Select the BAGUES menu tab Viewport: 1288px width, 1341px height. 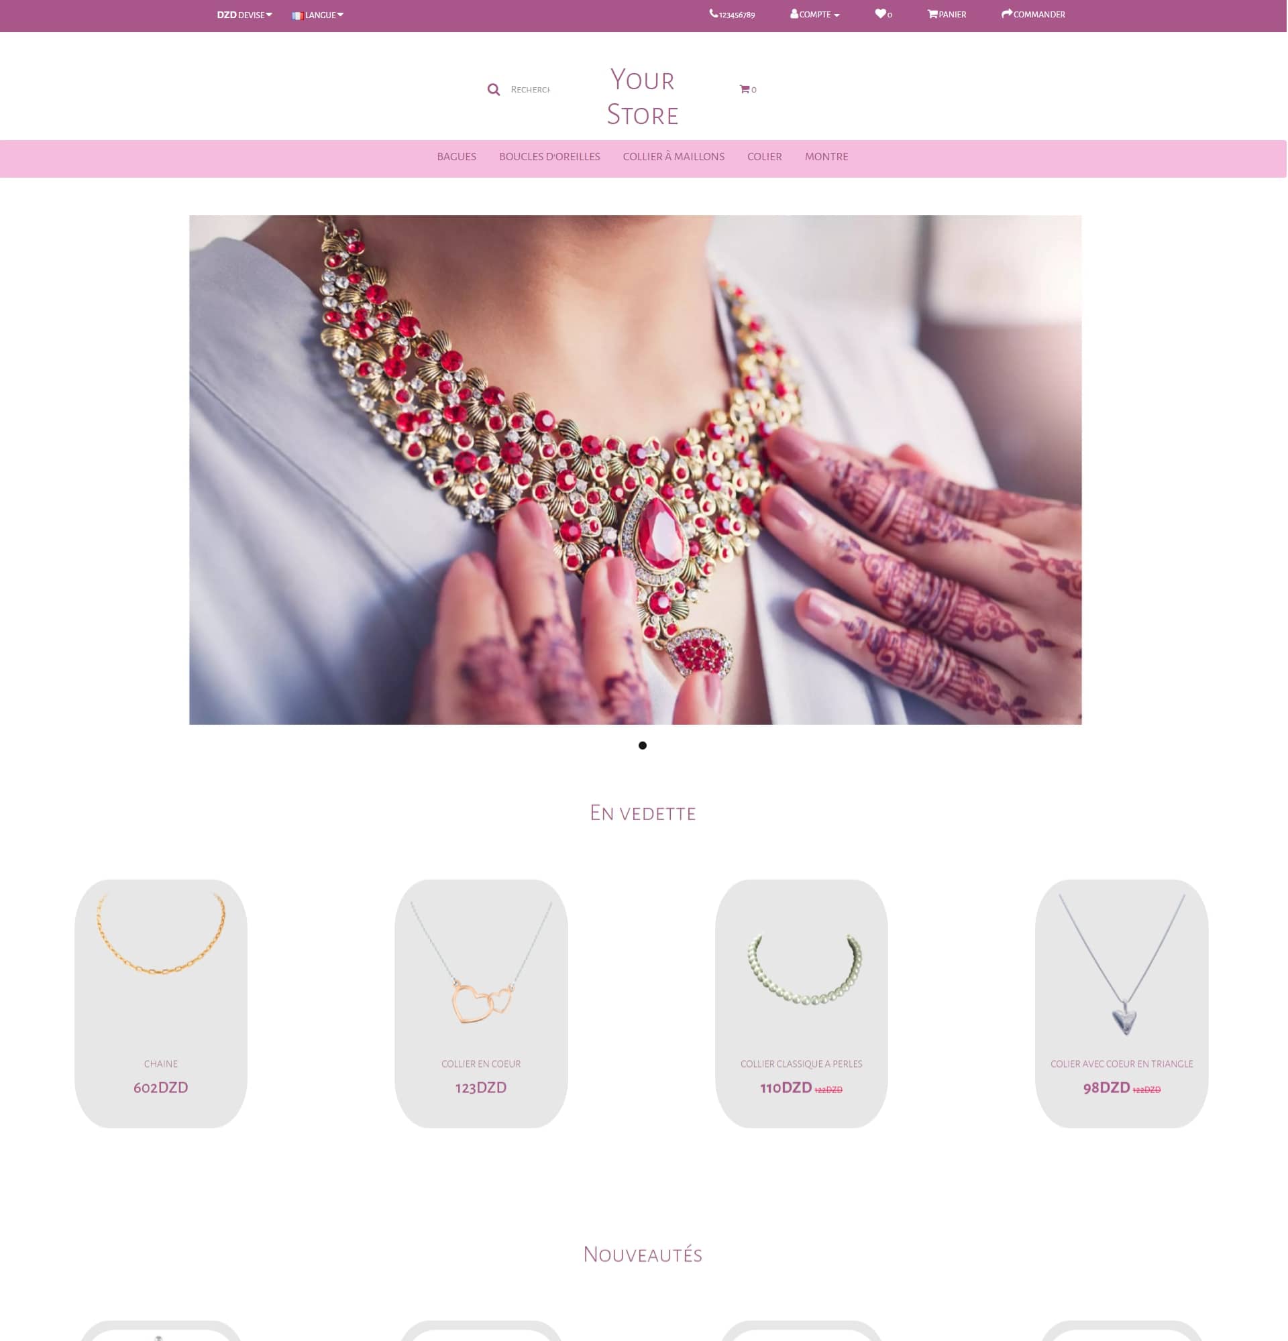click(x=456, y=157)
